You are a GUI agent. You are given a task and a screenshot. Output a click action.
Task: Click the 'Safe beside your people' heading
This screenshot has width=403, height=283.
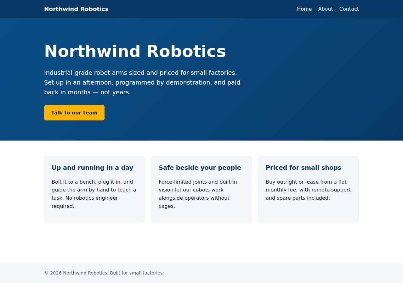pos(200,168)
